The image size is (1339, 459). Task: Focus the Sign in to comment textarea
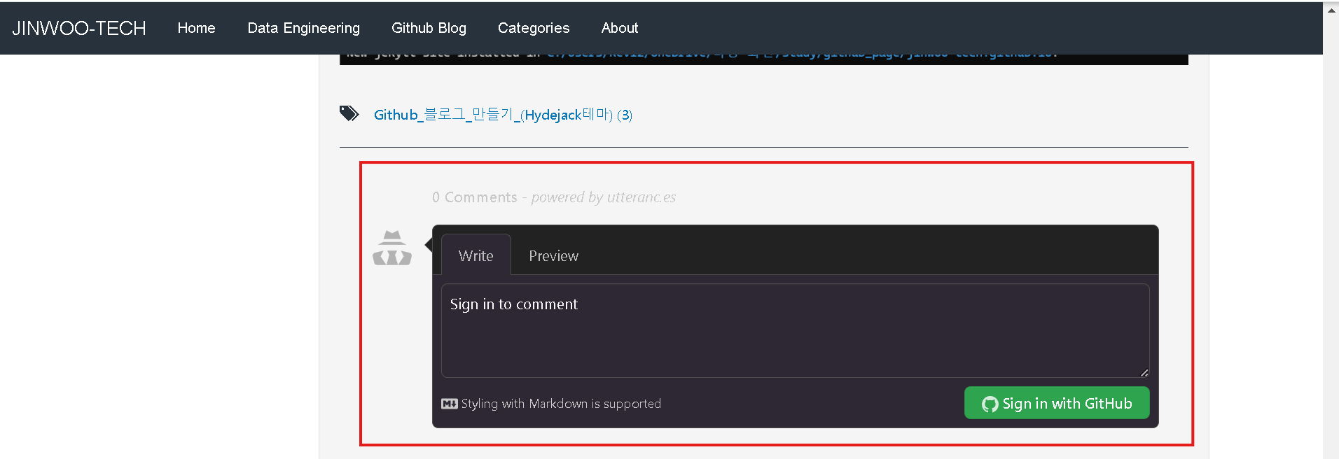pyautogui.click(x=795, y=330)
